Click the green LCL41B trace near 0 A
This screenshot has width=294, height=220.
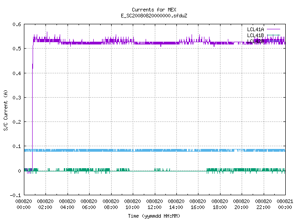(155, 170)
